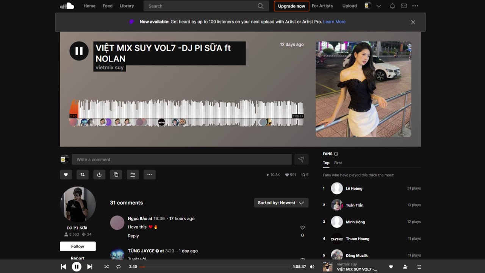Viewport: 485px width, 273px height.
Task: Open the Next up queue list icon
Action: coord(419,267)
